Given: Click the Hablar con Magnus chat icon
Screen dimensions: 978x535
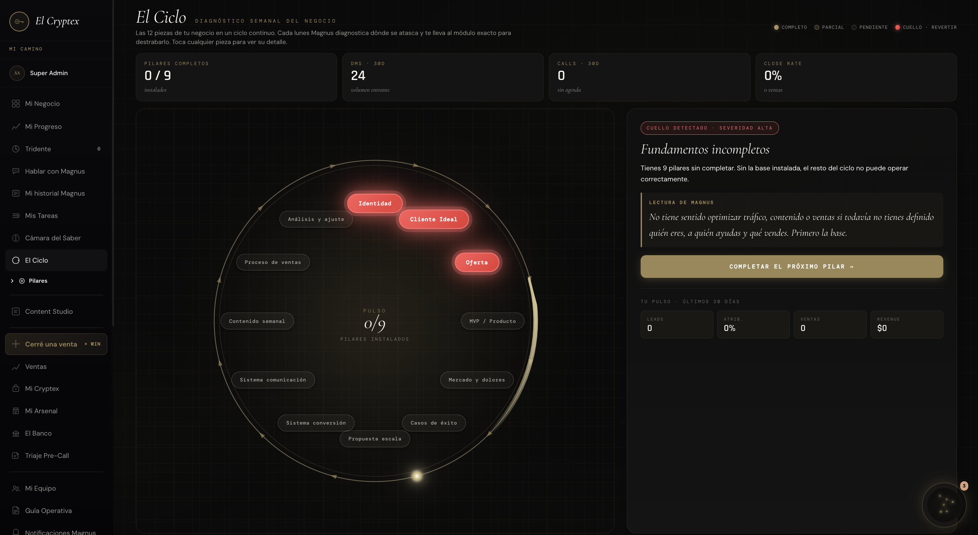Looking at the screenshot, I should 16,171.
